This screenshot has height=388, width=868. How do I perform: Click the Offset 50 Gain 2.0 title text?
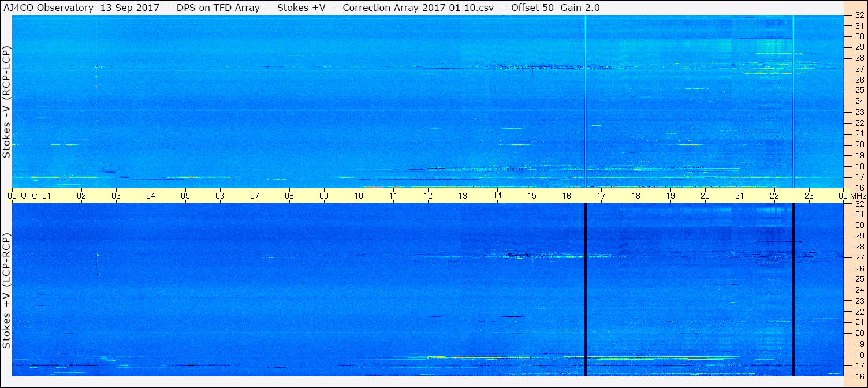(556, 8)
